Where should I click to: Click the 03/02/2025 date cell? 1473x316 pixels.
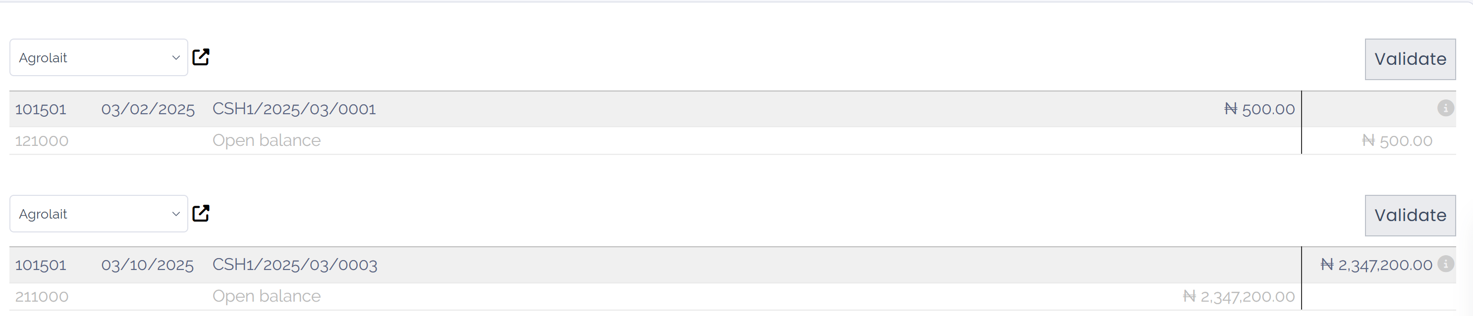pos(148,109)
